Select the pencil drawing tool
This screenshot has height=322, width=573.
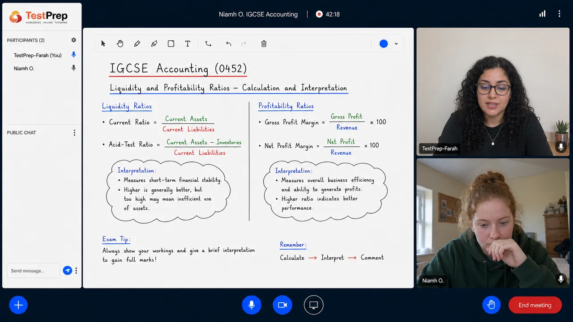pyautogui.click(x=137, y=43)
